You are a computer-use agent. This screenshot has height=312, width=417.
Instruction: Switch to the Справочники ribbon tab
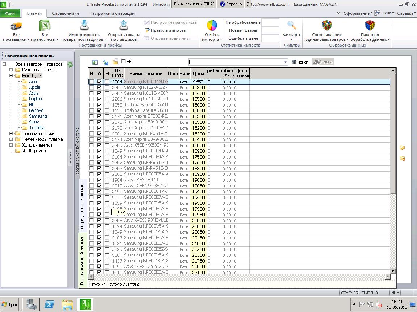click(66, 13)
